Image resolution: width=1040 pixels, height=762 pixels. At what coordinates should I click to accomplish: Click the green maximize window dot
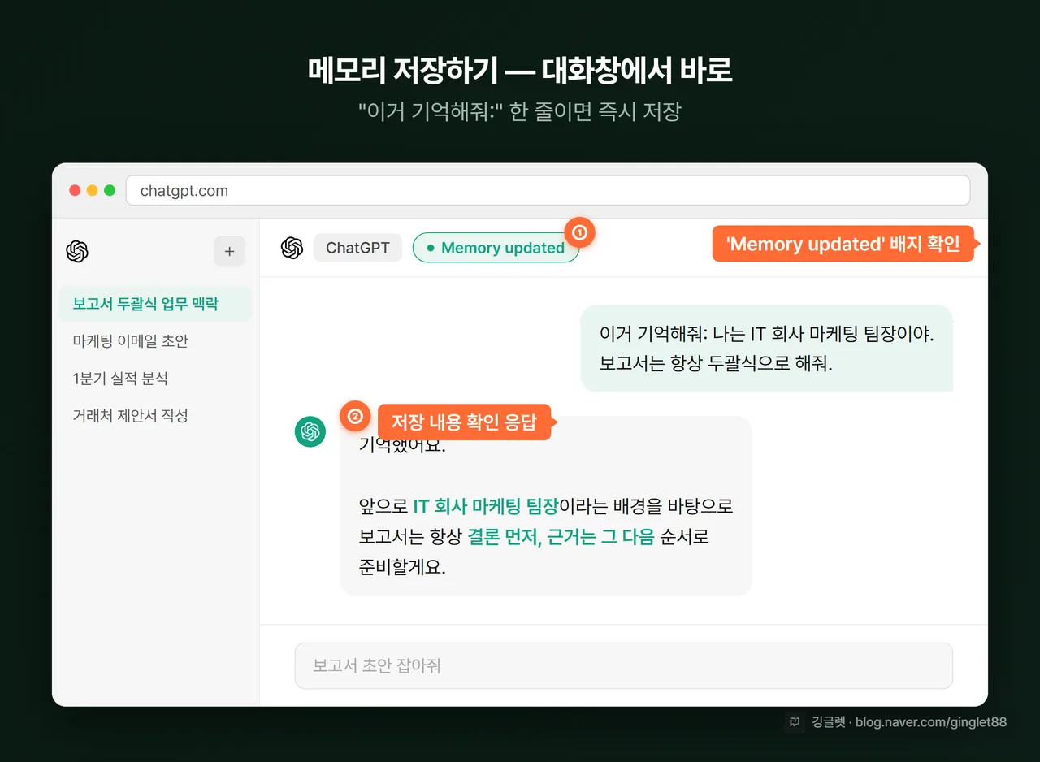110,191
